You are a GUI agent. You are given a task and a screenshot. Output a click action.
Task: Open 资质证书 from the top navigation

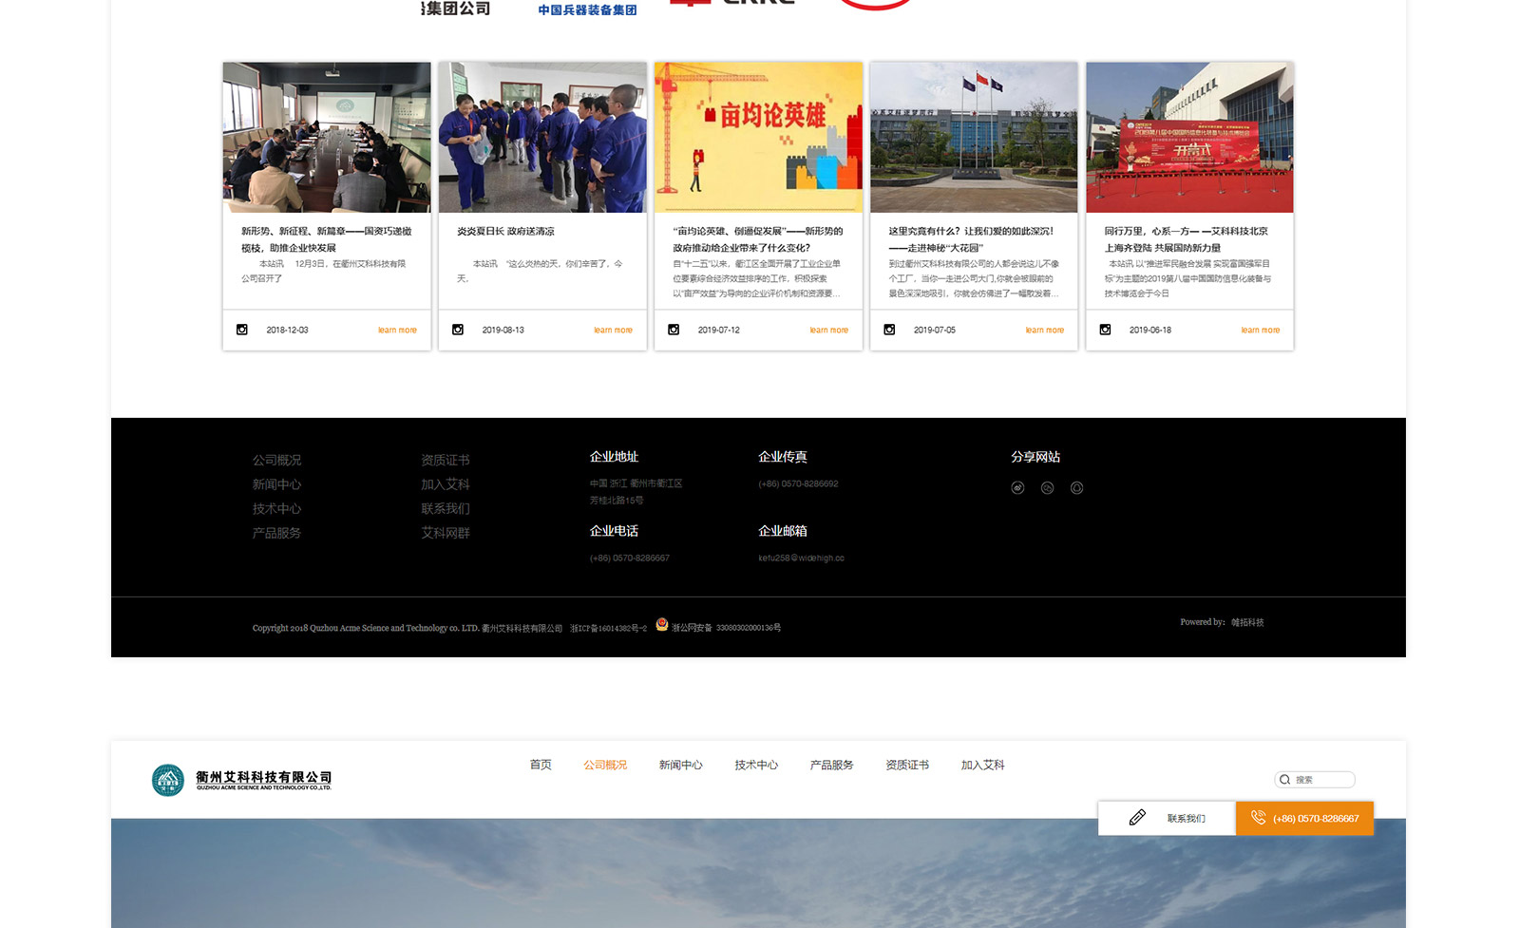907,765
